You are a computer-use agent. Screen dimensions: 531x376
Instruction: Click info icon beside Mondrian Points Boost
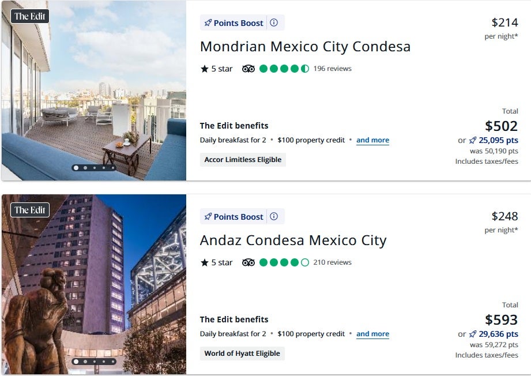(274, 23)
